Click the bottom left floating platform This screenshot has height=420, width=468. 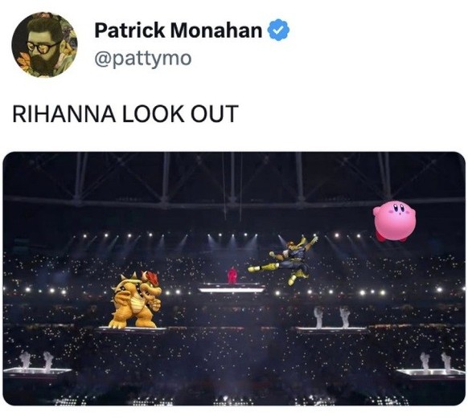37,373
